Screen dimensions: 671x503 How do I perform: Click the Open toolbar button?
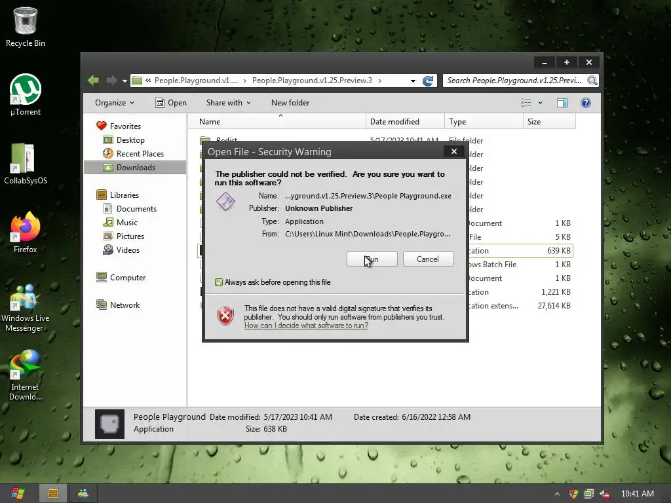(171, 103)
